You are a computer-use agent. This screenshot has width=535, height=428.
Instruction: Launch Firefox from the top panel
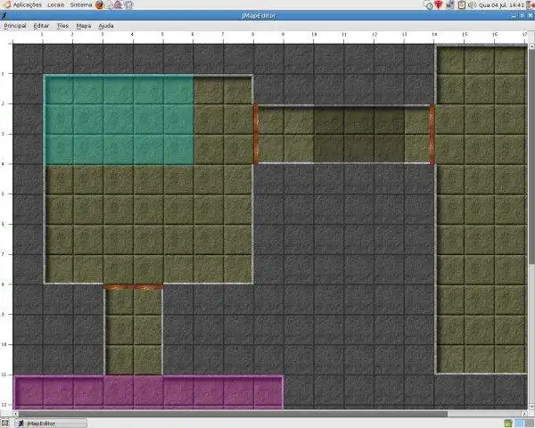[x=99, y=4]
